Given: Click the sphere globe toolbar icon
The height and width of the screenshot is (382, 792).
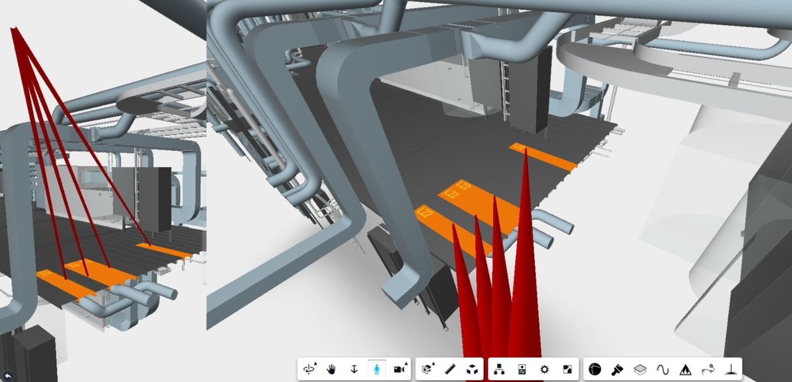Looking at the screenshot, I should 595,369.
